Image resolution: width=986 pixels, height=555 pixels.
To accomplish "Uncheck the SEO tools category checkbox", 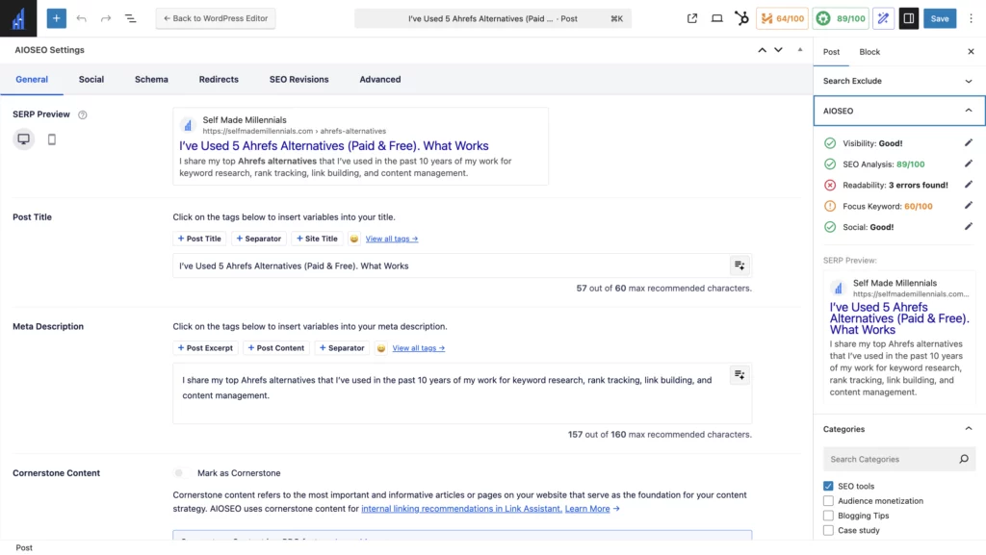I will (826, 486).
